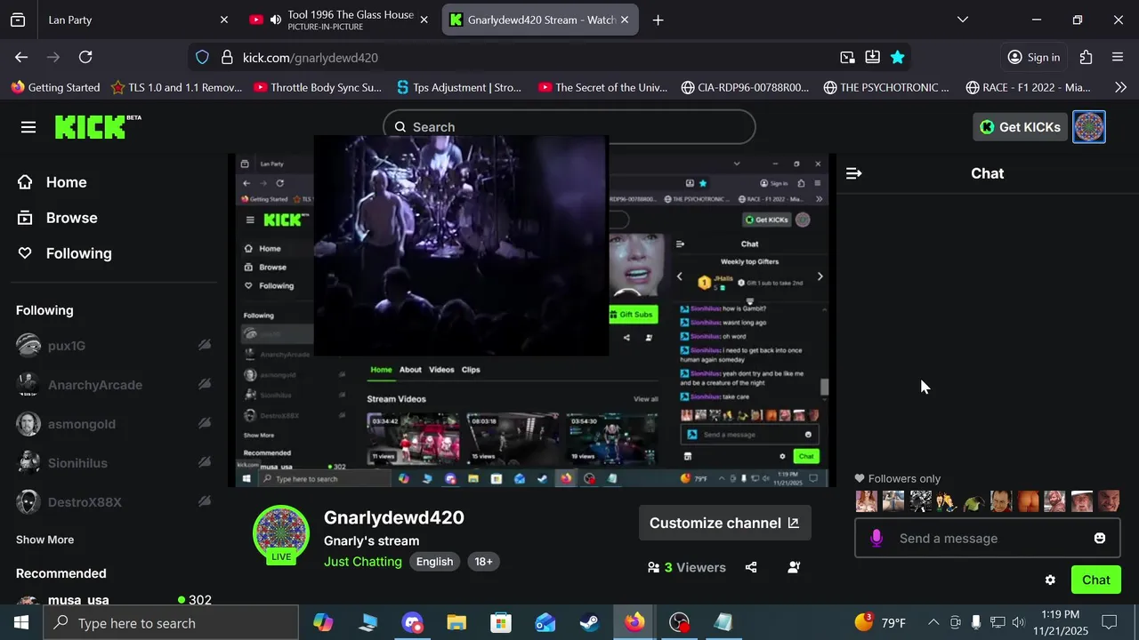Show more bookmarks chevron
Viewport: 1139px width, 640px height.
point(1120,87)
